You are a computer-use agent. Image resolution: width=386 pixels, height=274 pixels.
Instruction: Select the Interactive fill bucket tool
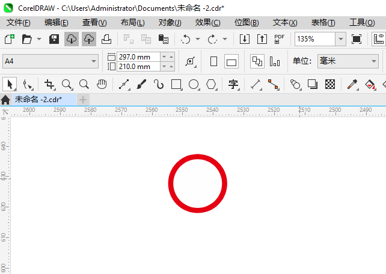tap(370, 84)
